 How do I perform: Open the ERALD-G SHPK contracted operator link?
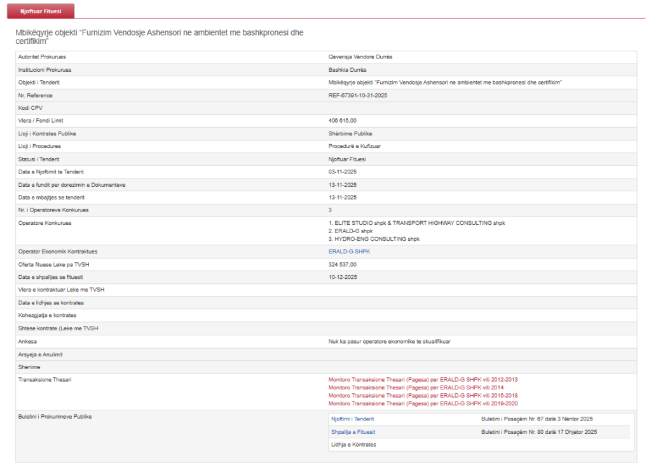pyautogui.click(x=349, y=252)
